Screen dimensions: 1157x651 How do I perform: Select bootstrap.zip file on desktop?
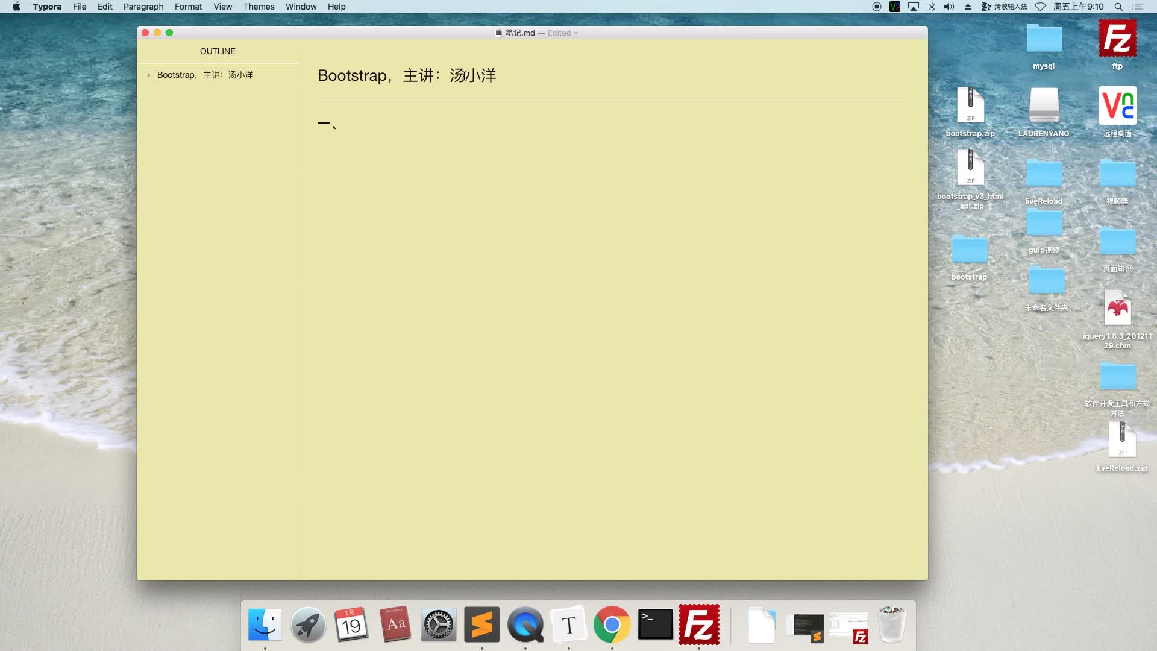coord(970,112)
